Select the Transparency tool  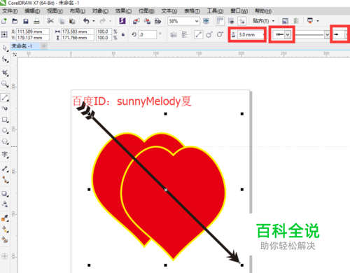point(5,204)
